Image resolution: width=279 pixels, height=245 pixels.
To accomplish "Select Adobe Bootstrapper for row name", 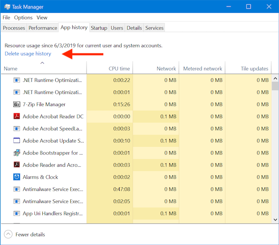I will [x=53, y=153].
